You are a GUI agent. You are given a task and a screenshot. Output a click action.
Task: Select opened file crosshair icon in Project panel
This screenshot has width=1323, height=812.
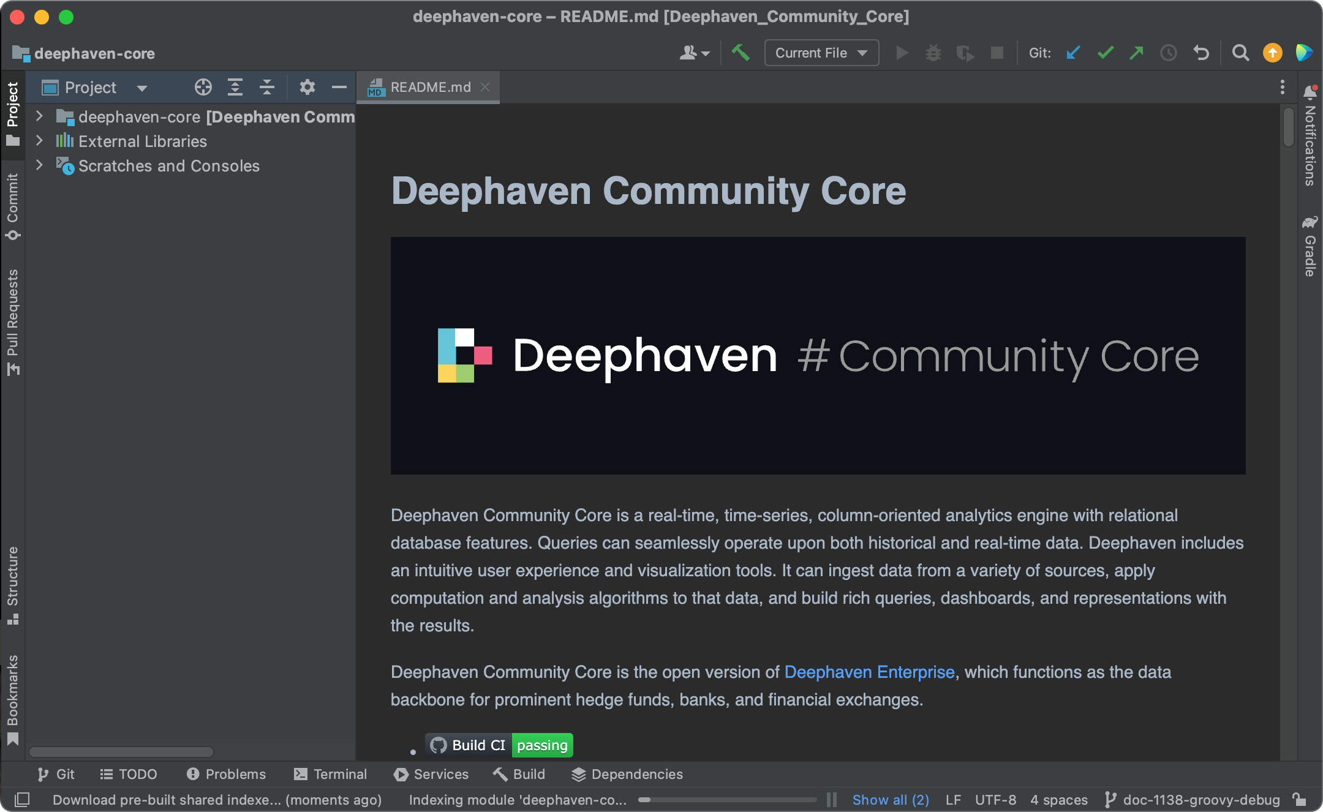(203, 88)
